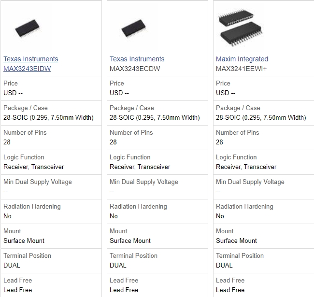Image resolution: width=314 pixels, height=297 pixels.
Task: Click Lead Free label in third column
Action: point(230,280)
